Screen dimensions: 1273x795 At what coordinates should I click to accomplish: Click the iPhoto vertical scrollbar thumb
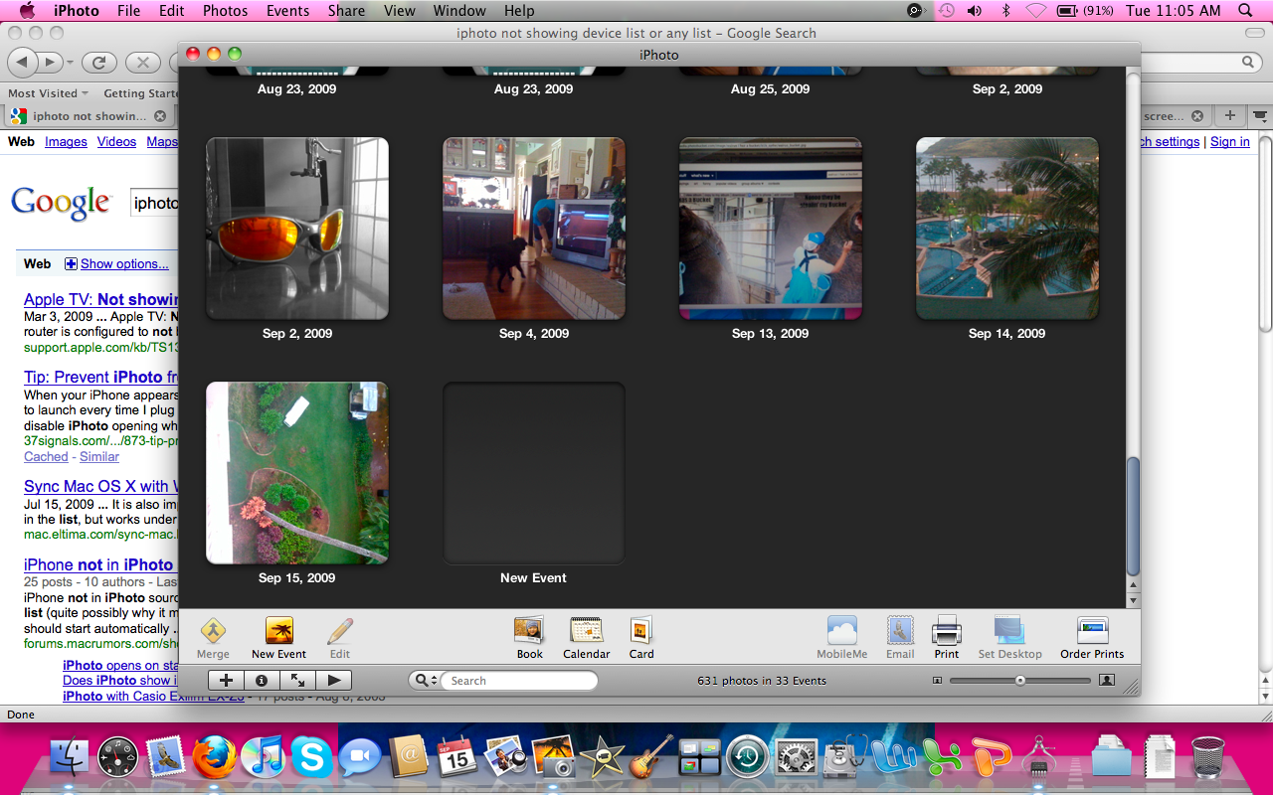point(1133,516)
